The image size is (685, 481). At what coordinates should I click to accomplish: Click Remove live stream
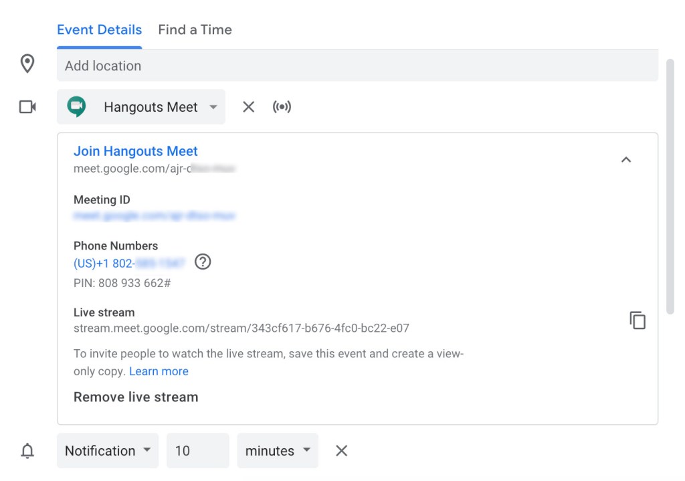click(x=136, y=397)
